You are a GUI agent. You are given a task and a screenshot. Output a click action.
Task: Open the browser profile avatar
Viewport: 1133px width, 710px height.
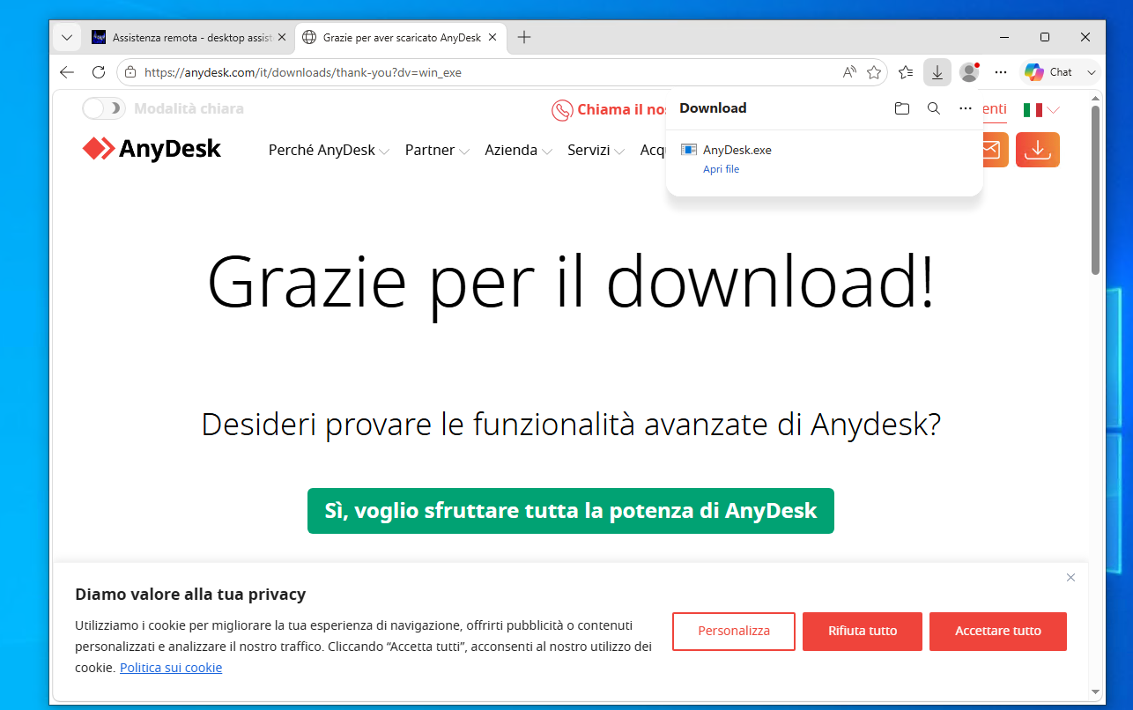click(969, 72)
